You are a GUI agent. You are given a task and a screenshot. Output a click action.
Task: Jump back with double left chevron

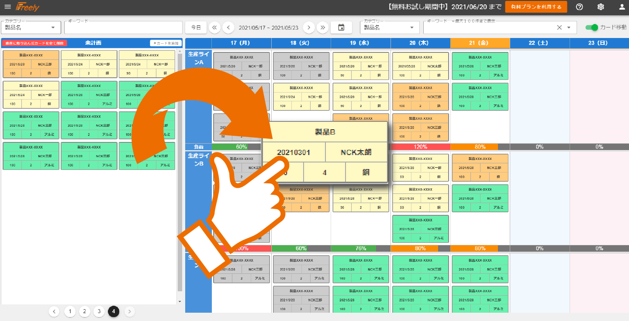tap(214, 28)
